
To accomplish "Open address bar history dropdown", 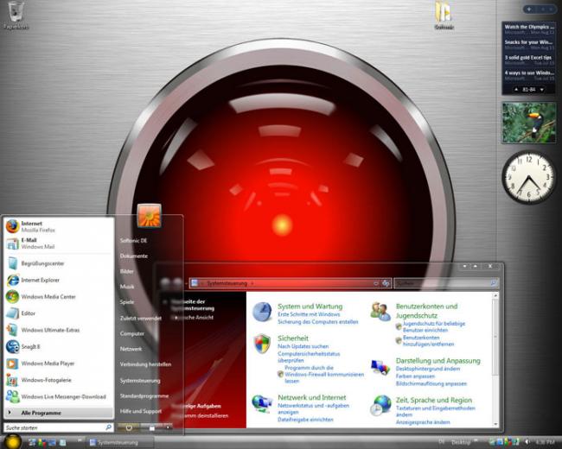I will [x=376, y=283].
